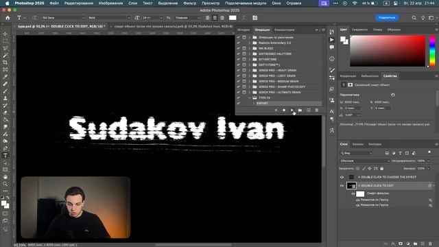Adjust the hue slider in the Color panel

click(x=432, y=51)
